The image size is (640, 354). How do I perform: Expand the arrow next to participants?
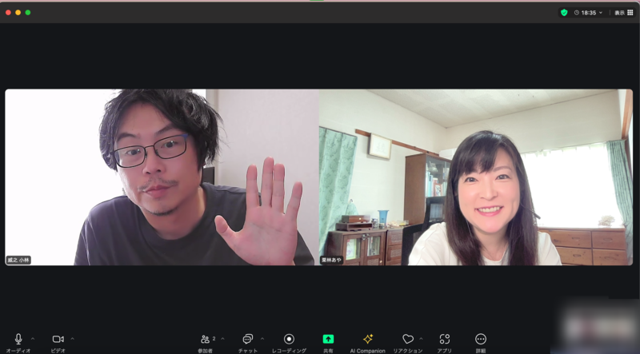pyautogui.click(x=222, y=338)
